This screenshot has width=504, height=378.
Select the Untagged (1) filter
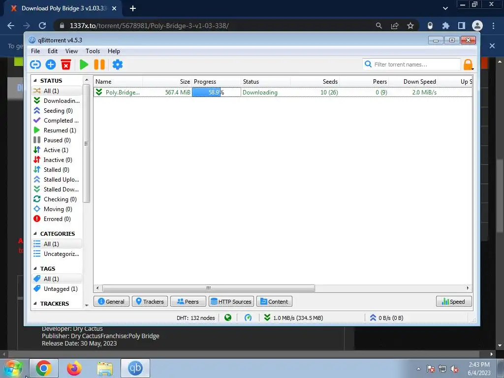tap(57, 288)
